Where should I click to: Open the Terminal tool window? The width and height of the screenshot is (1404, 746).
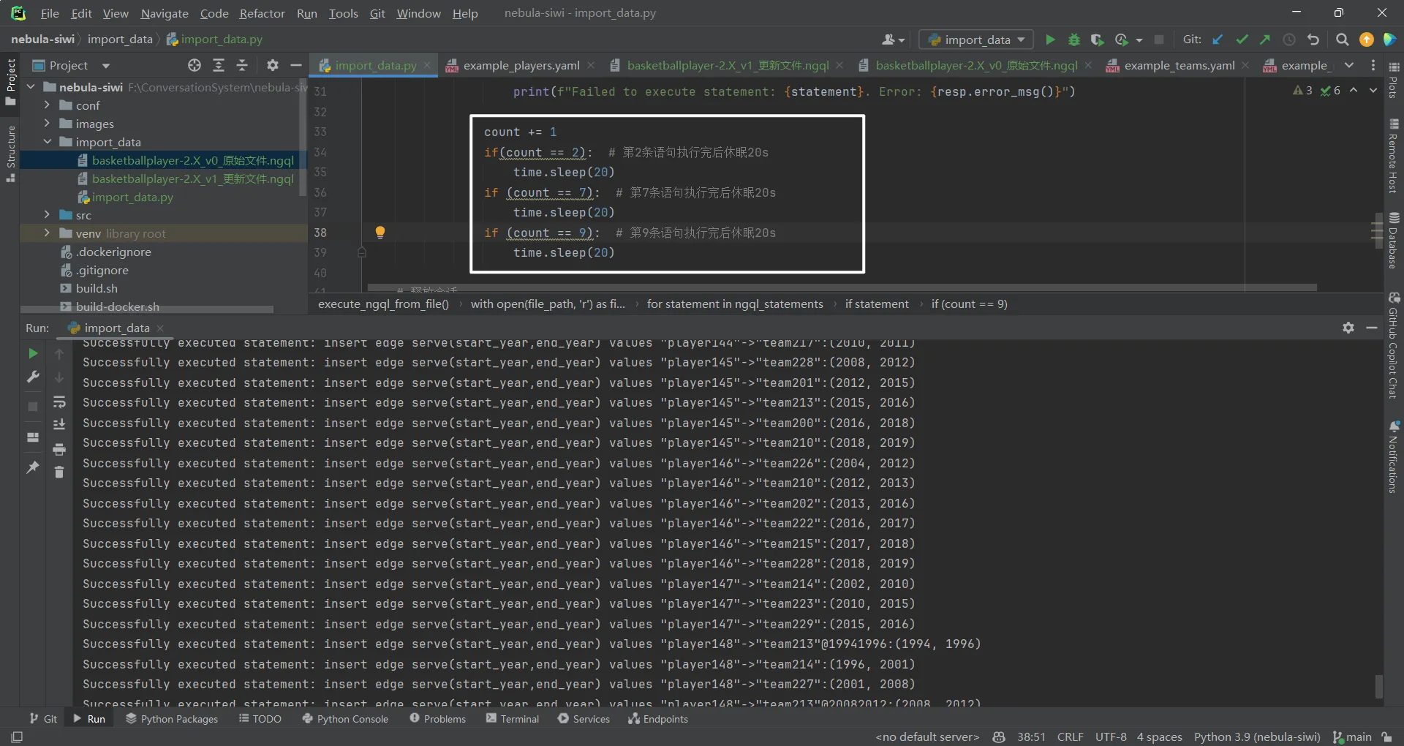click(x=512, y=719)
